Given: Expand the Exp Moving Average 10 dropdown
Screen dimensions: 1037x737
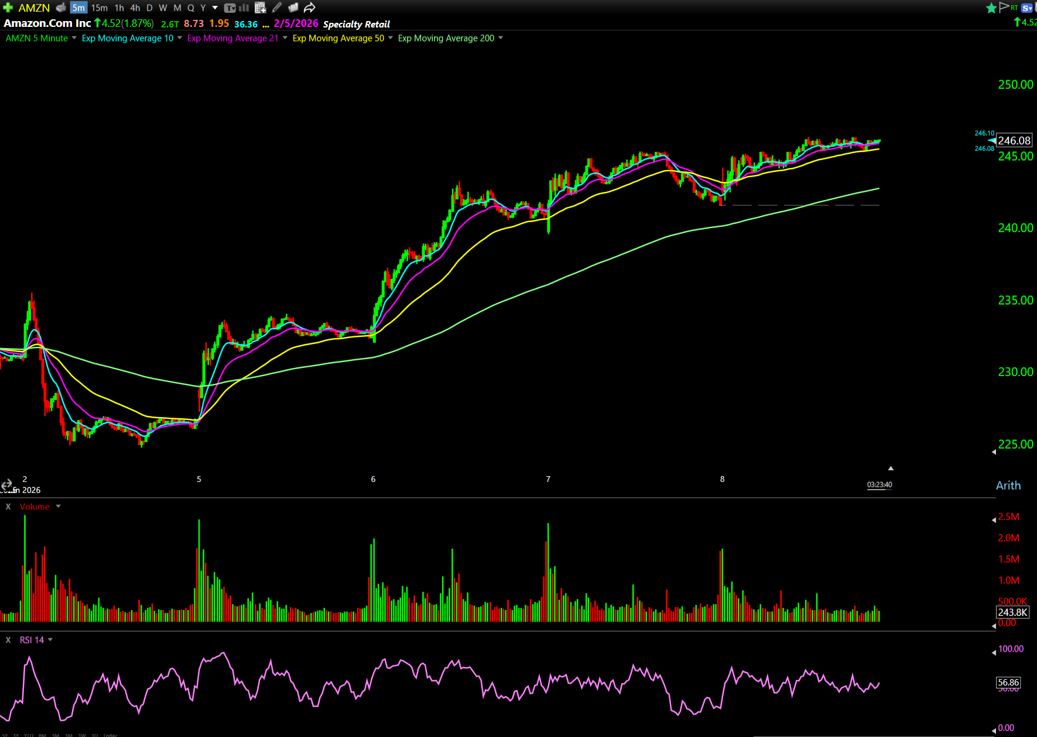Looking at the screenshot, I should (x=180, y=38).
